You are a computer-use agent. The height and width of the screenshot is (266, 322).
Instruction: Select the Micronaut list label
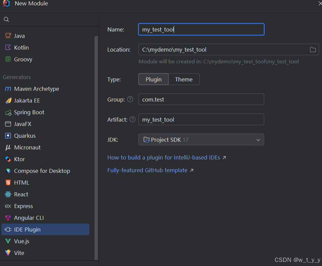pyautogui.click(x=27, y=147)
